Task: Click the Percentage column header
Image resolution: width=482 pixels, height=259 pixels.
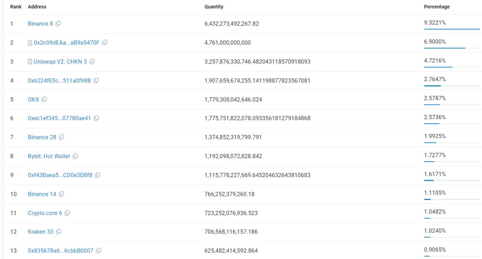Action: tap(437, 7)
